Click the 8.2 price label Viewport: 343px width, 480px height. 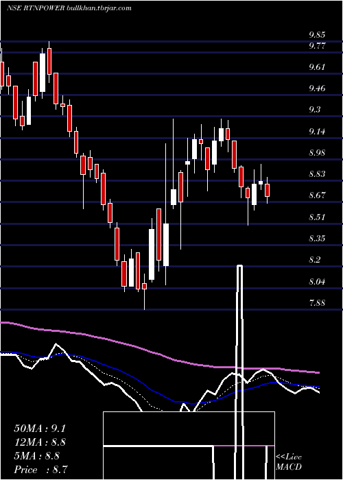314,260
